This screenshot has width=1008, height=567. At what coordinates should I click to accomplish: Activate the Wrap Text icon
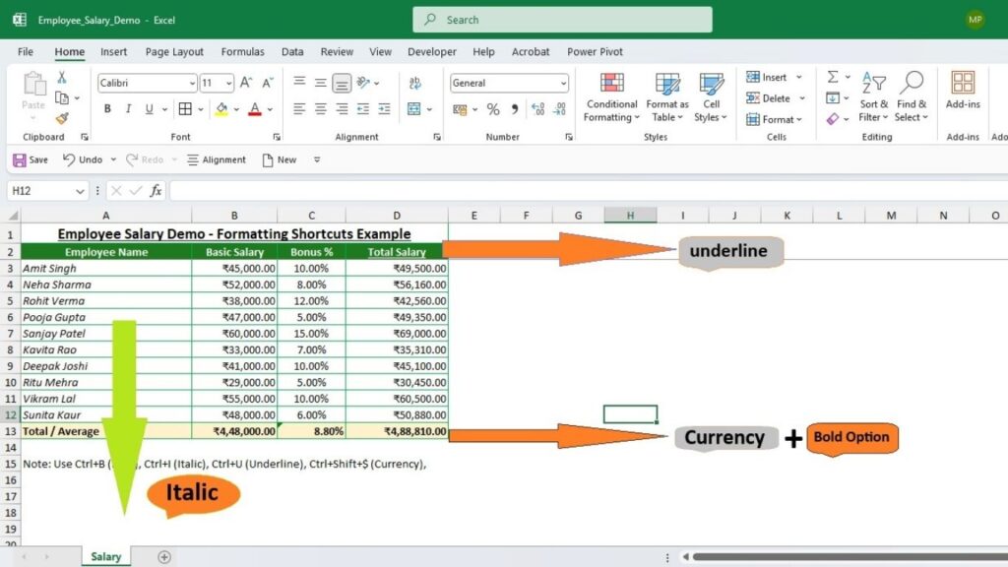click(x=413, y=83)
